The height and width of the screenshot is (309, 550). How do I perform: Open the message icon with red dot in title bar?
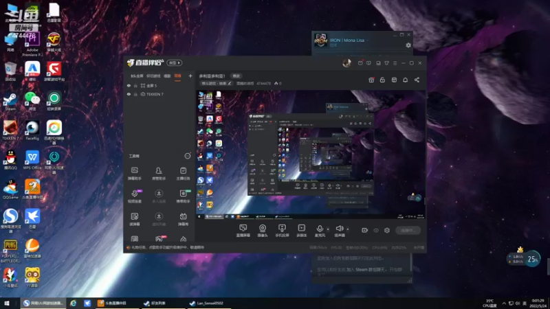(360, 63)
